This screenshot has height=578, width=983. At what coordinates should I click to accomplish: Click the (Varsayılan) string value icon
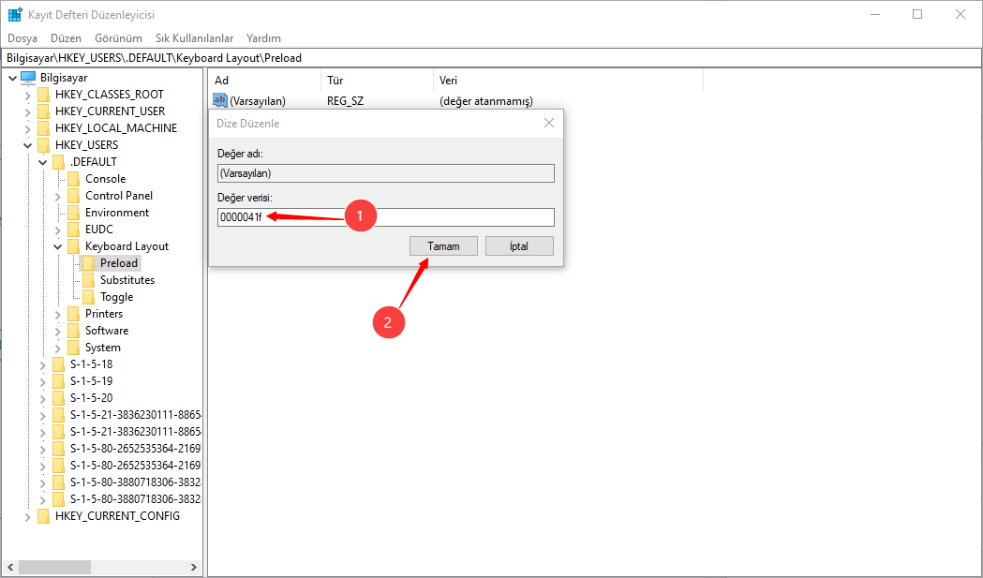point(220,100)
